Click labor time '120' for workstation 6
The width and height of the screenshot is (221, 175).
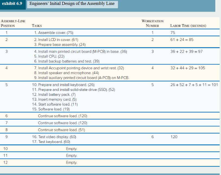click(x=174, y=137)
